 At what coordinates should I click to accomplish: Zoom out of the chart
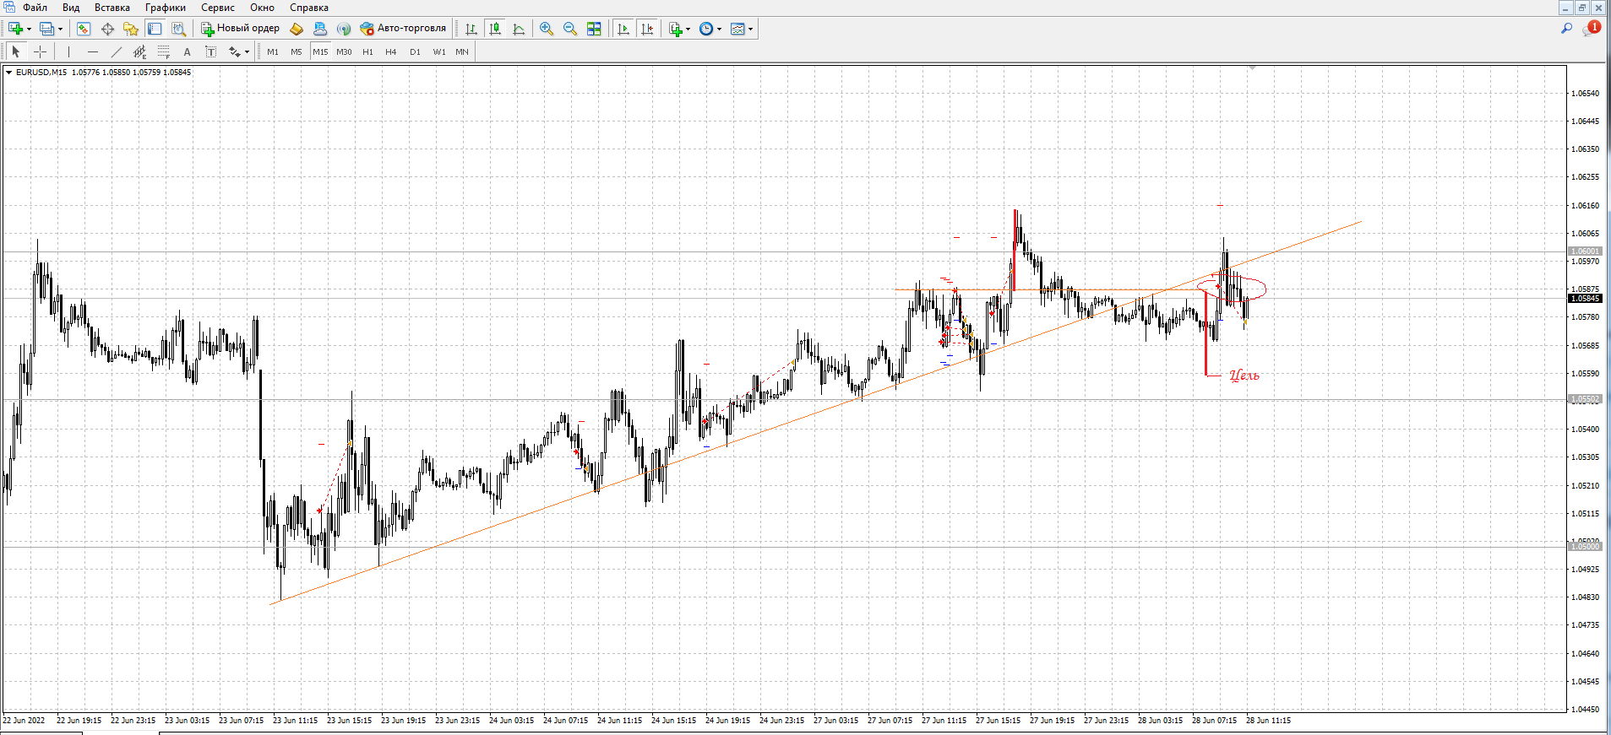(570, 29)
